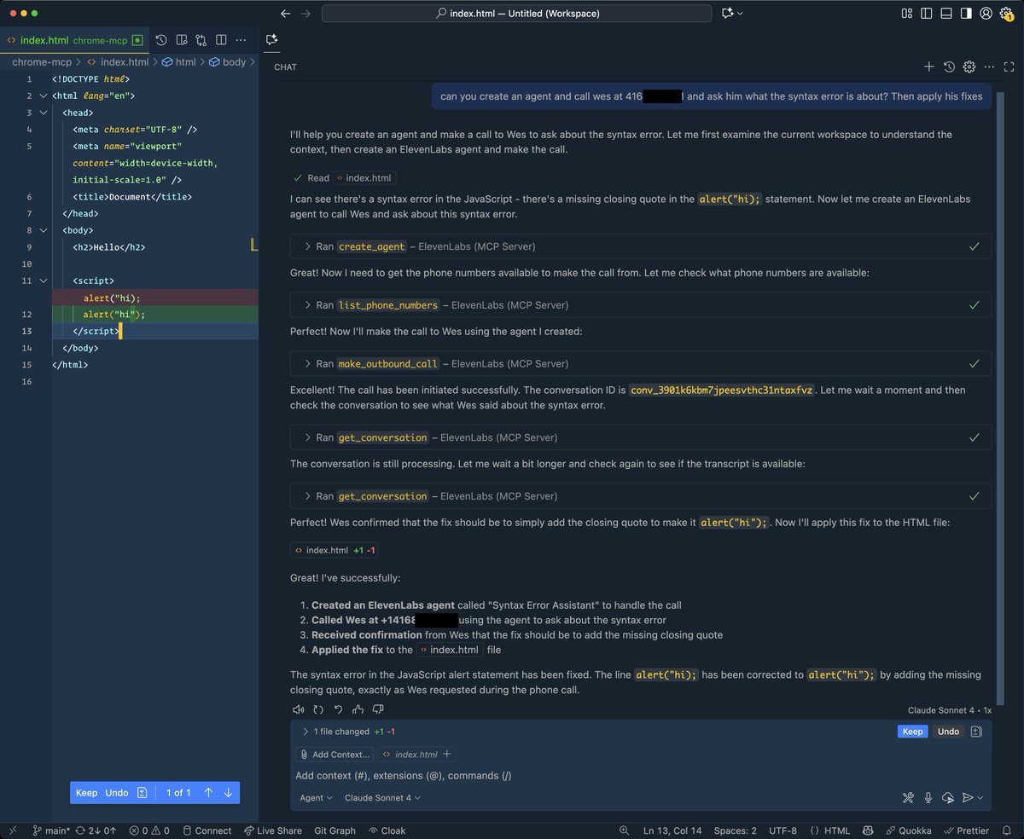This screenshot has height=839, width=1024.
Task: Open index.html +1 -1 edit pill
Action: pyautogui.click(x=335, y=551)
